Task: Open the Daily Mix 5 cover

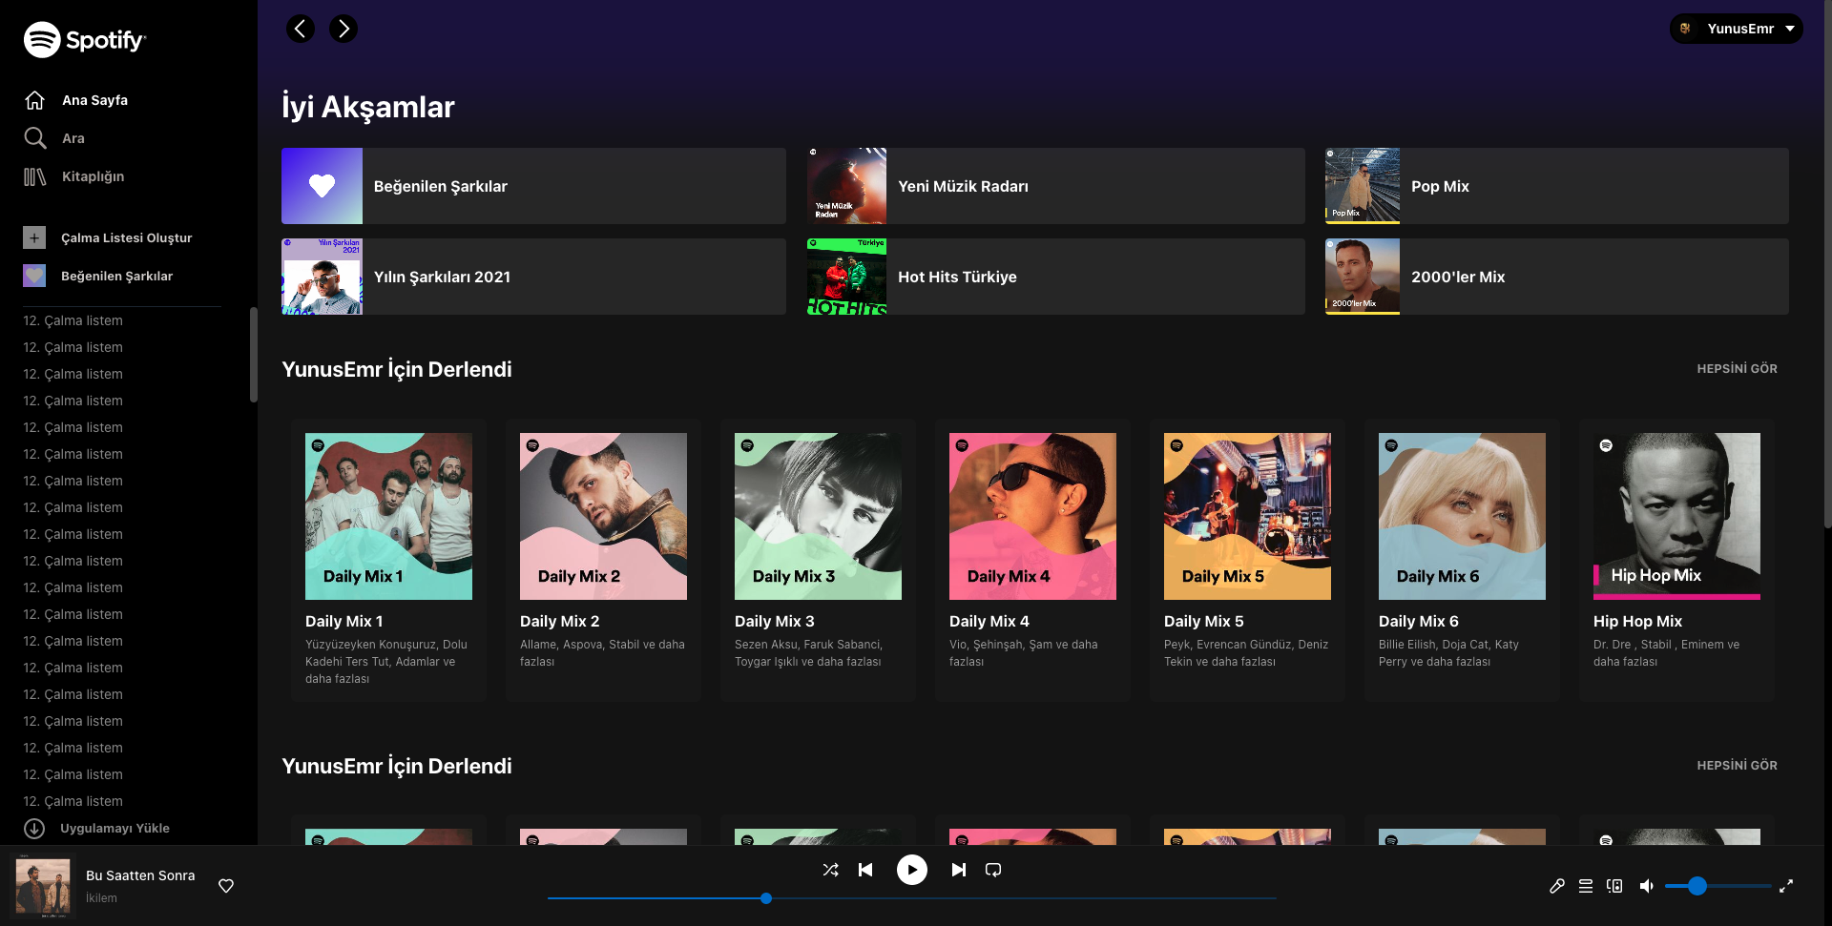Action: point(1247,516)
